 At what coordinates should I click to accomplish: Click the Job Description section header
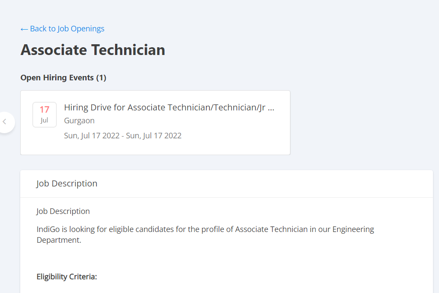(x=67, y=183)
